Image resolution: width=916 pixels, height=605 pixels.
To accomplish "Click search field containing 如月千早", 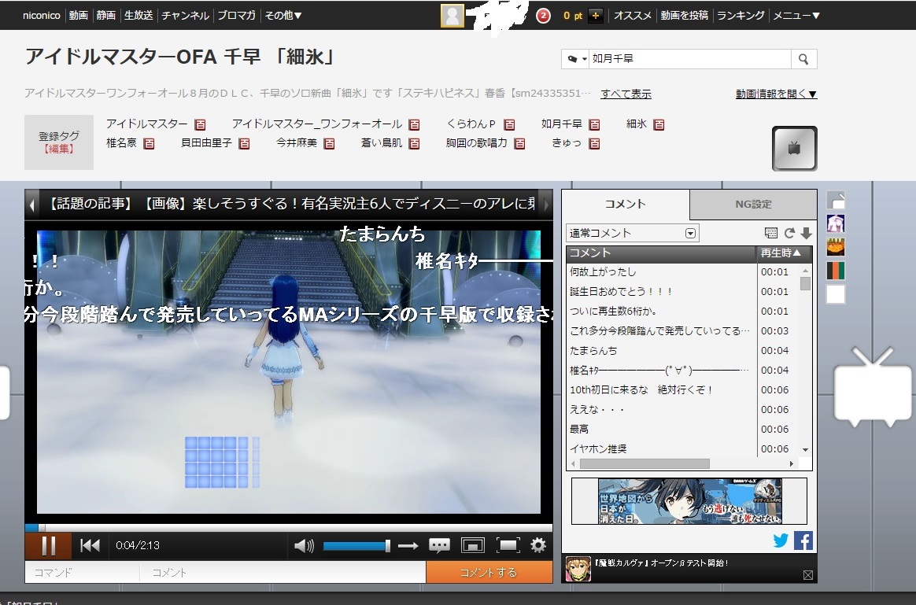I will pos(689,59).
